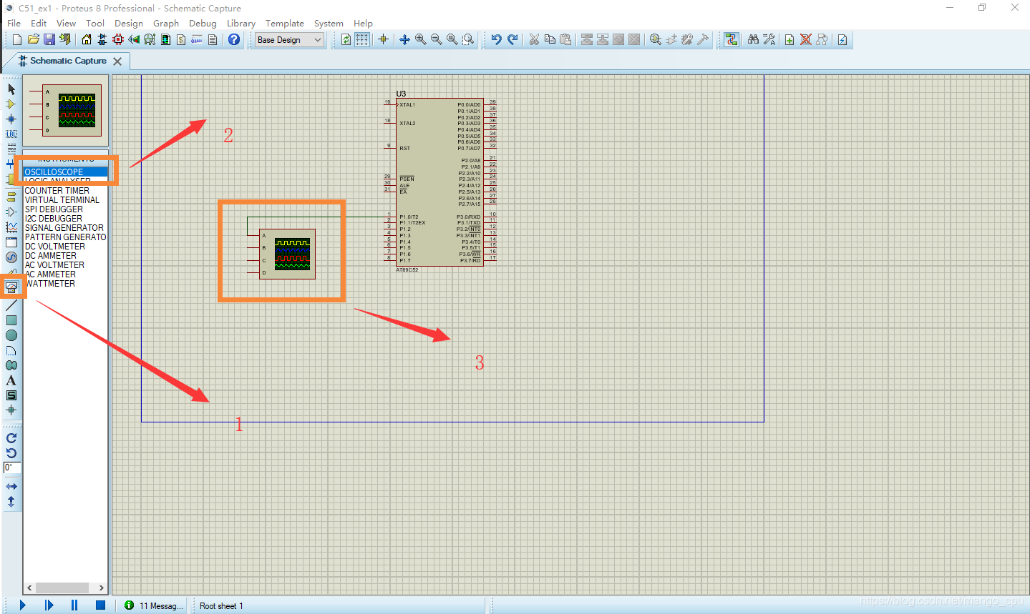This screenshot has height=614, width=1030.
Task: Select the AT89C52 chip U3 on the schematic
Action: (439, 182)
